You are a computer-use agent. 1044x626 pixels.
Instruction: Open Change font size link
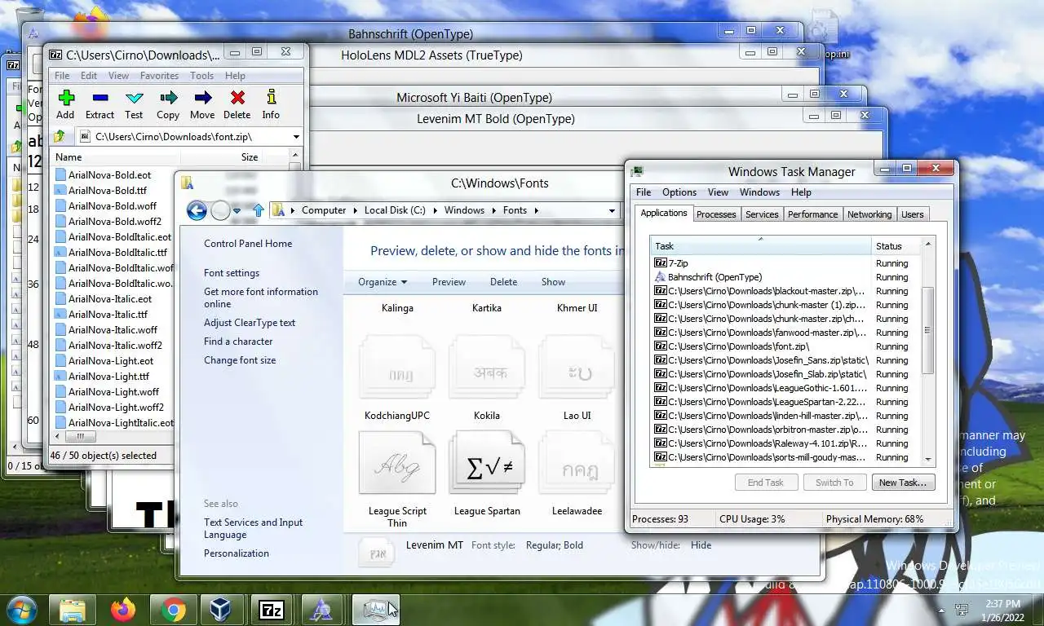pyautogui.click(x=240, y=360)
